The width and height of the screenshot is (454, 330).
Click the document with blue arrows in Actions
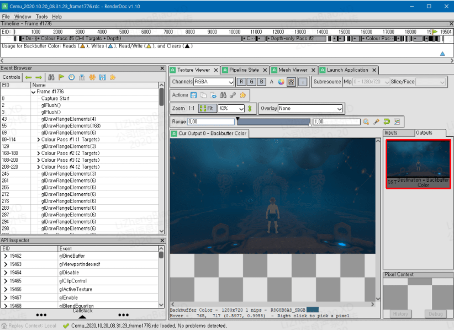click(213, 95)
